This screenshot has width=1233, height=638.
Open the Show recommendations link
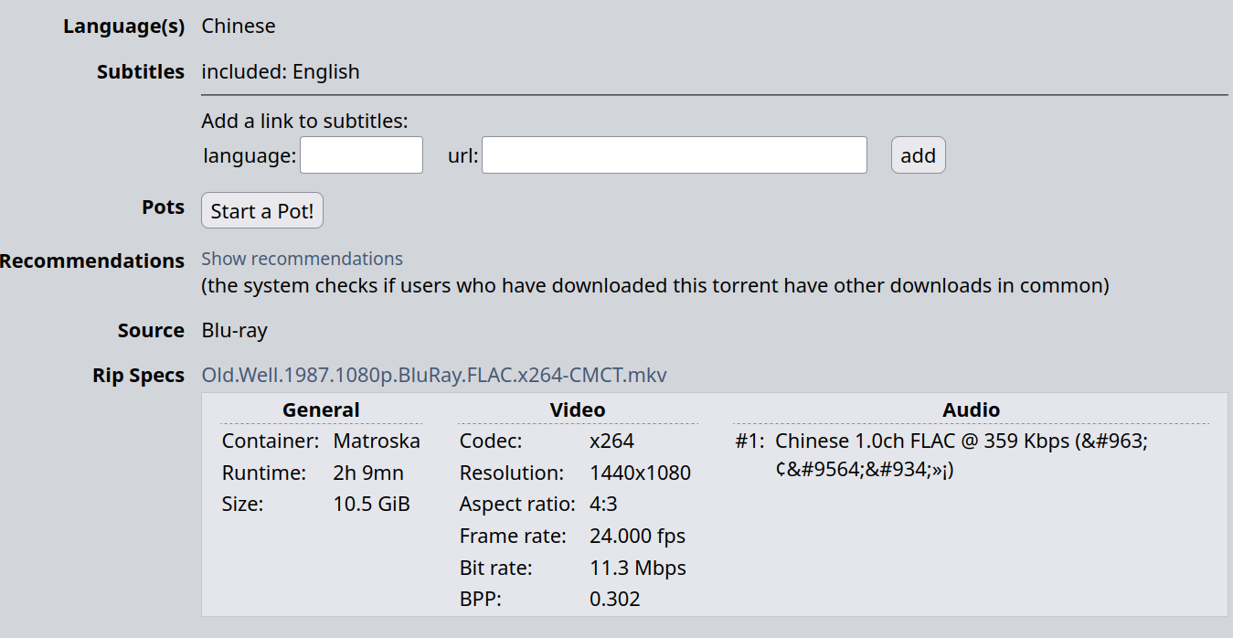(303, 259)
